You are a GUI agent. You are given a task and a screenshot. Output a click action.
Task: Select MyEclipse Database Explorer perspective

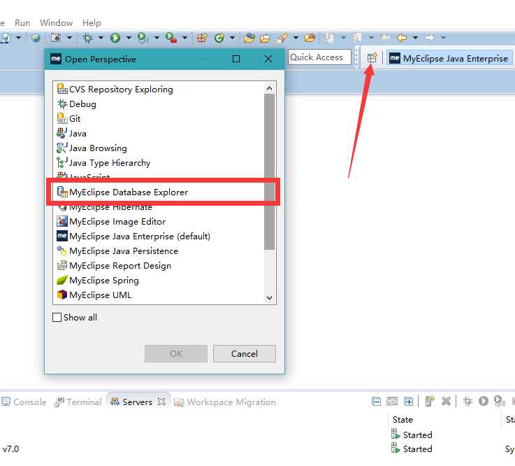(159, 192)
